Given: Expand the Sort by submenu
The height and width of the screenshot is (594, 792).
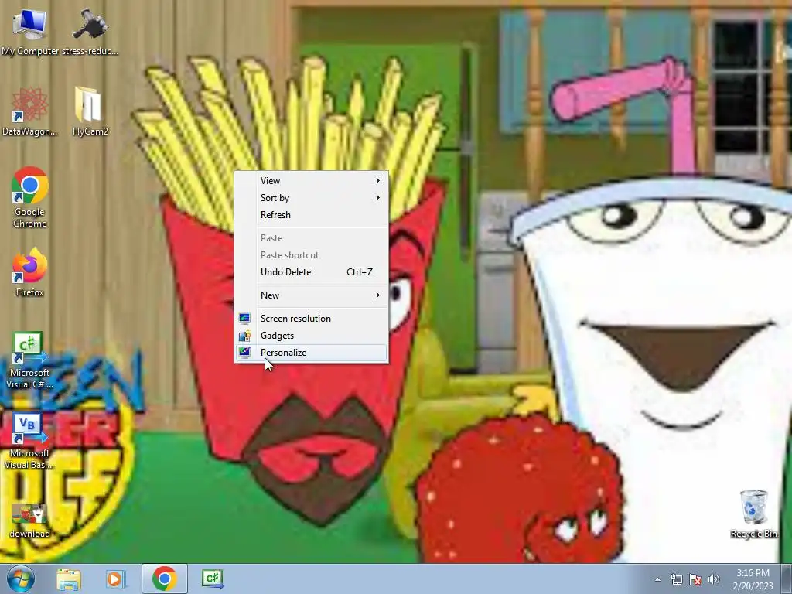Looking at the screenshot, I should (x=311, y=198).
